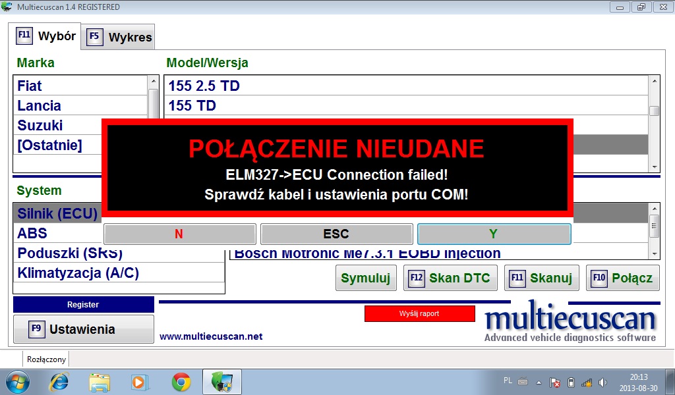Viewport: 675px width, 395px height.
Task: Click the Symuluj button
Action: 366,278
